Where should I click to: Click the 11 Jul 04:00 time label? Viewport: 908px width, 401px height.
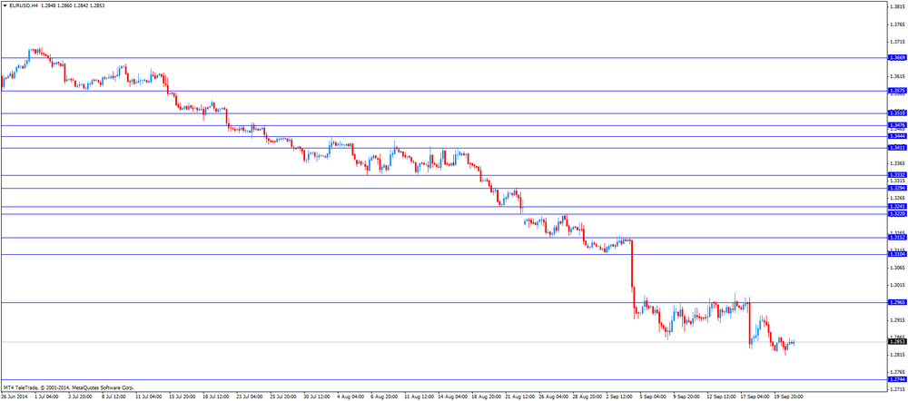click(x=148, y=397)
